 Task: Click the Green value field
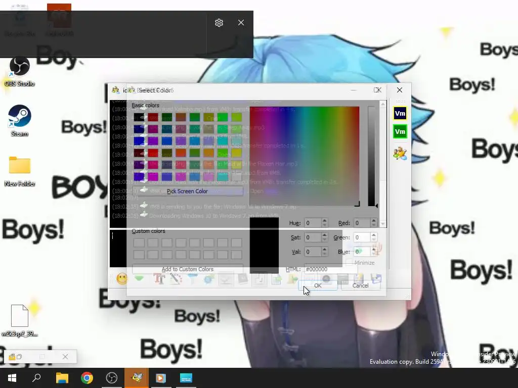[x=361, y=237]
